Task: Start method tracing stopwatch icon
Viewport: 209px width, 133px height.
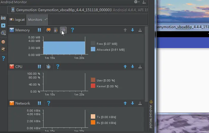Action: (x=49, y=66)
